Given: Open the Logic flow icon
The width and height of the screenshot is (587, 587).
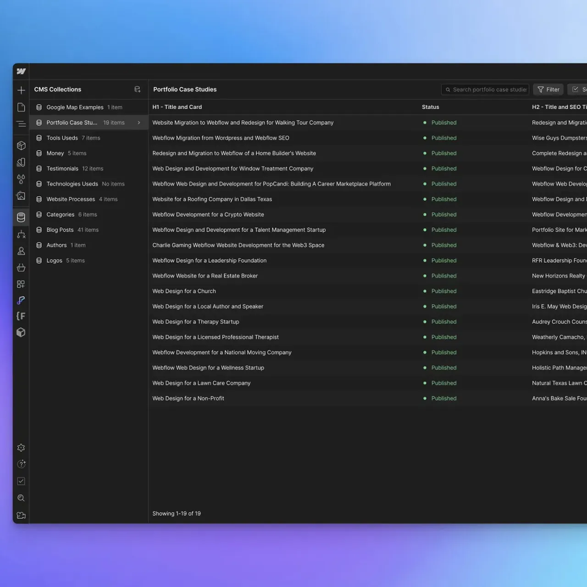Looking at the screenshot, I should pos(21,234).
